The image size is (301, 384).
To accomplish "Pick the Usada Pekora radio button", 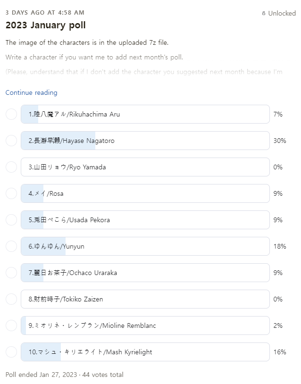I will pyautogui.click(x=11, y=220).
